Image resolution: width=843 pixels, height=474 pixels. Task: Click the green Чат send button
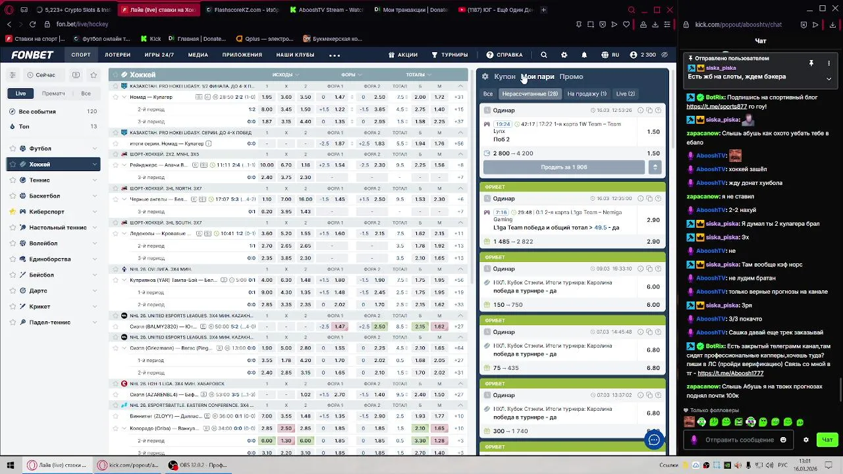827,440
